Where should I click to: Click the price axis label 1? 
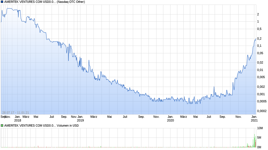pos(258,22)
